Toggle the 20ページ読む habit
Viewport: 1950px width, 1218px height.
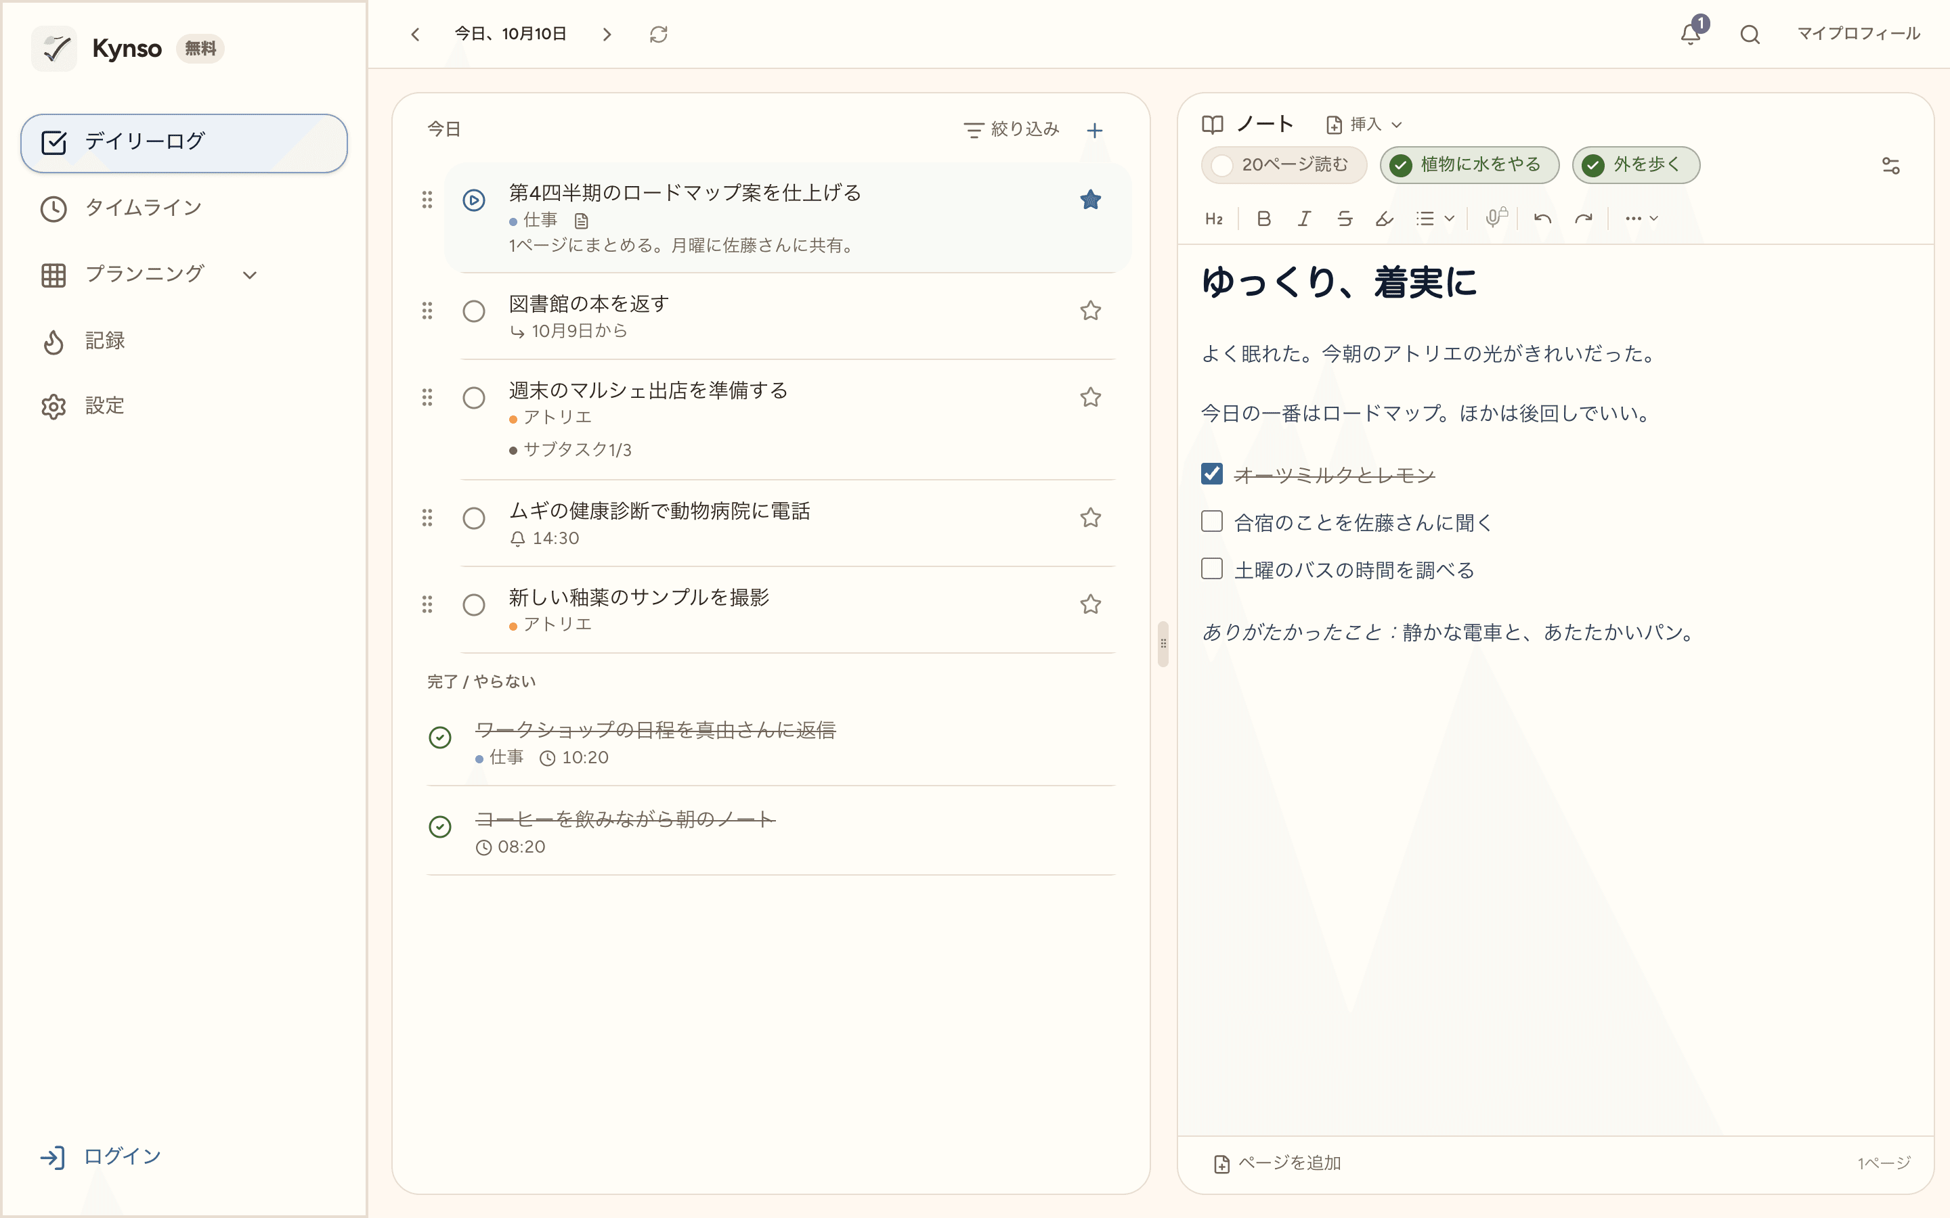[x=1284, y=165]
